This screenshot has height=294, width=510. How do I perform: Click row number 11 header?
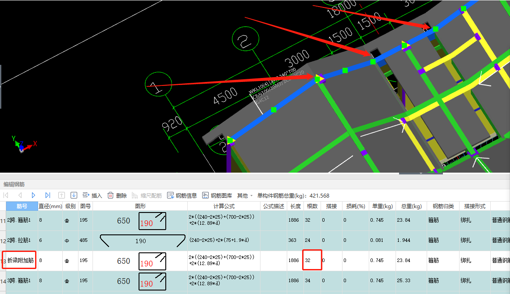coord(3,221)
